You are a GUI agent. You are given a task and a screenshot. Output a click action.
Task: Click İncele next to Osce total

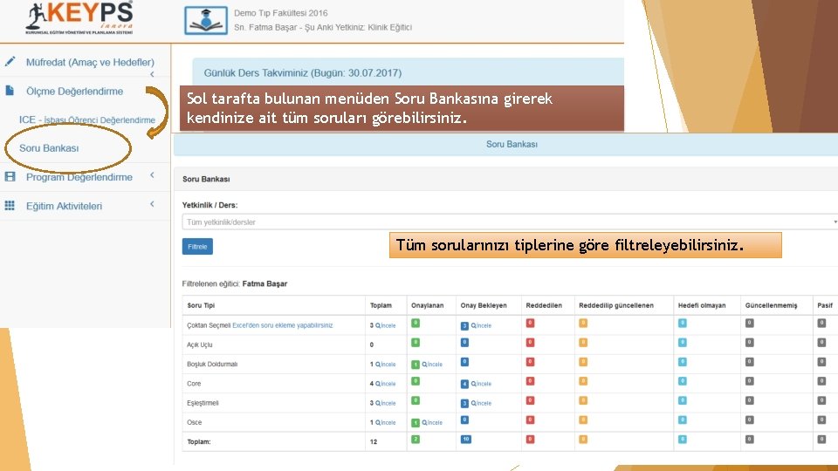pos(385,422)
